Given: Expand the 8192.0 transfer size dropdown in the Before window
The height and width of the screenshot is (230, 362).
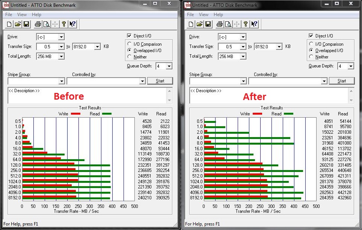Looking at the screenshot, I should pyautogui.click(x=97, y=47).
